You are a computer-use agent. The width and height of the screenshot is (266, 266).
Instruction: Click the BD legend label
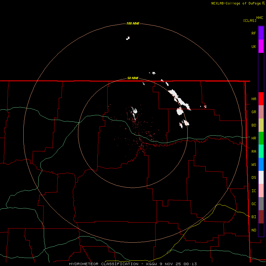click(254, 125)
